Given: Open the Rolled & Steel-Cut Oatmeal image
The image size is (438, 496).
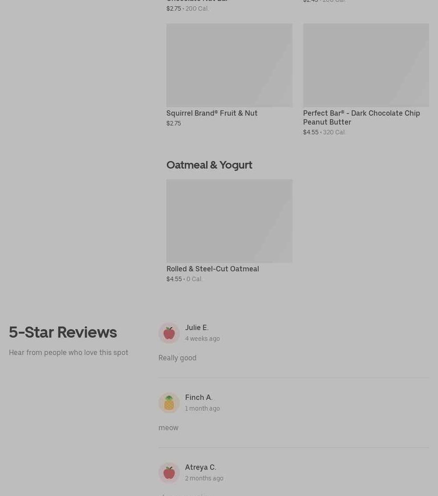Looking at the screenshot, I should click(x=229, y=221).
